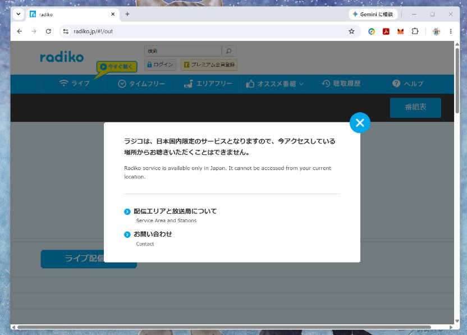Image resolution: width=467 pixels, height=335 pixels.
Task: Close the radiko tab
Action: point(113,14)
